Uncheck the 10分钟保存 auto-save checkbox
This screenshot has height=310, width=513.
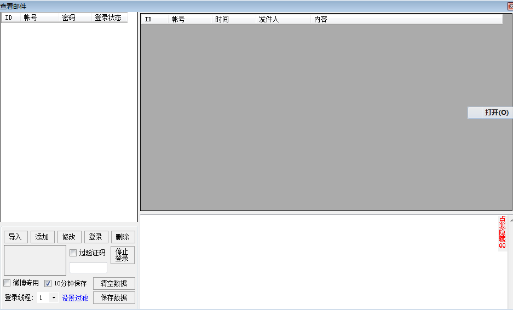(48, 283)
